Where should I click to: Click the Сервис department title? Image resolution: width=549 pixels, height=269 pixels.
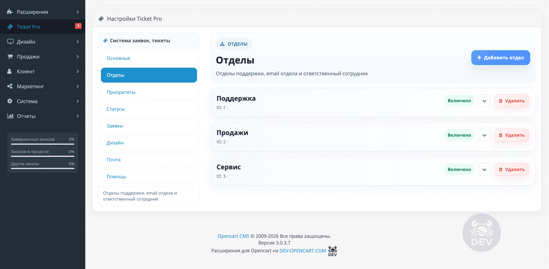coord(229,167)
